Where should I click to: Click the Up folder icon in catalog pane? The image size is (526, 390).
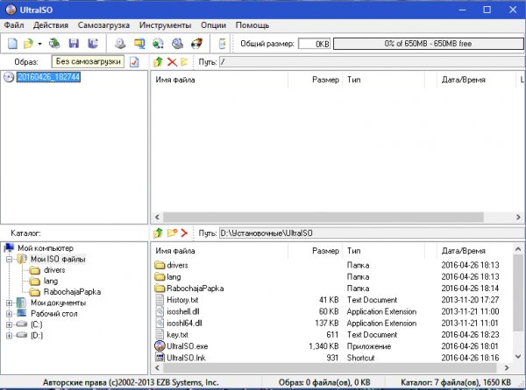point(158,233)
